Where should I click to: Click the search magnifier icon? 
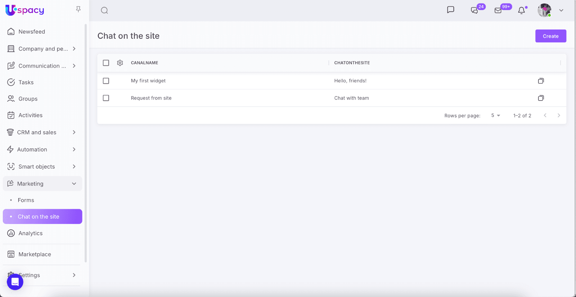click(104, 10)
